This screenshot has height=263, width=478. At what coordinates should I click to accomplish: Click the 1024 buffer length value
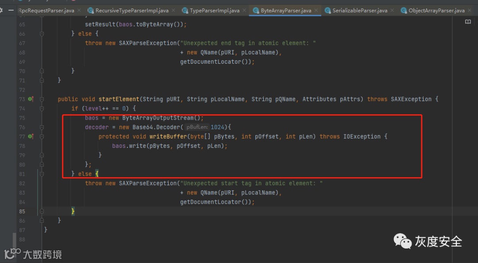pos(217,127)
